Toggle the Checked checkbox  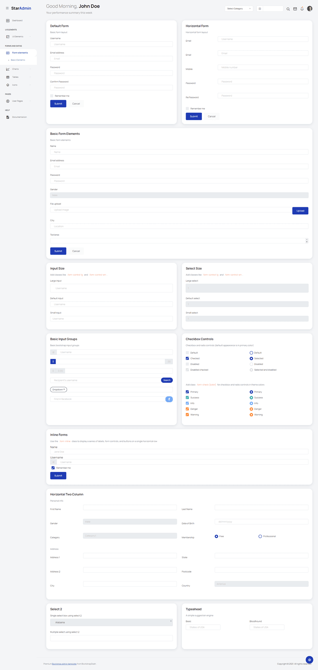tap(187, 358)
